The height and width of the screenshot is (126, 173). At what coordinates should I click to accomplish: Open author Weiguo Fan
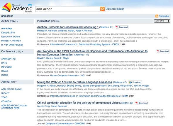(126, 86)
